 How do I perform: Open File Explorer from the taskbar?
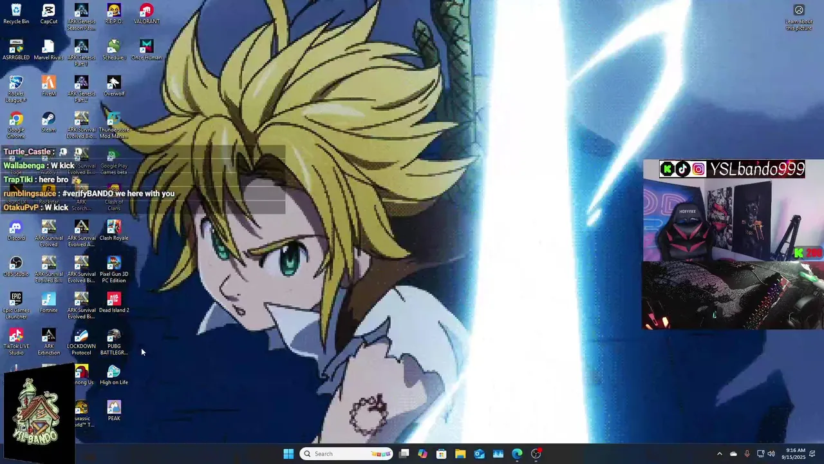pos(460,454)
